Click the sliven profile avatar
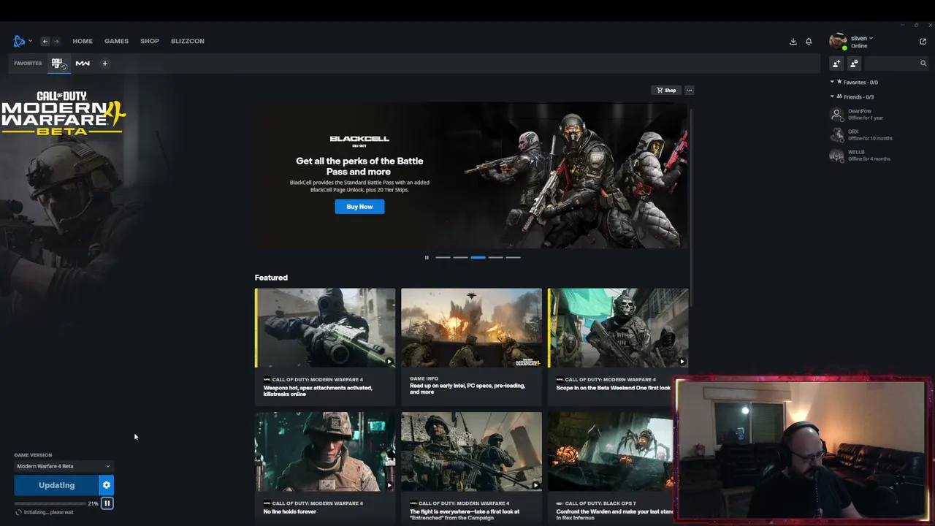The width and height of the screenshot is (935, 526). tap(838, 41)
